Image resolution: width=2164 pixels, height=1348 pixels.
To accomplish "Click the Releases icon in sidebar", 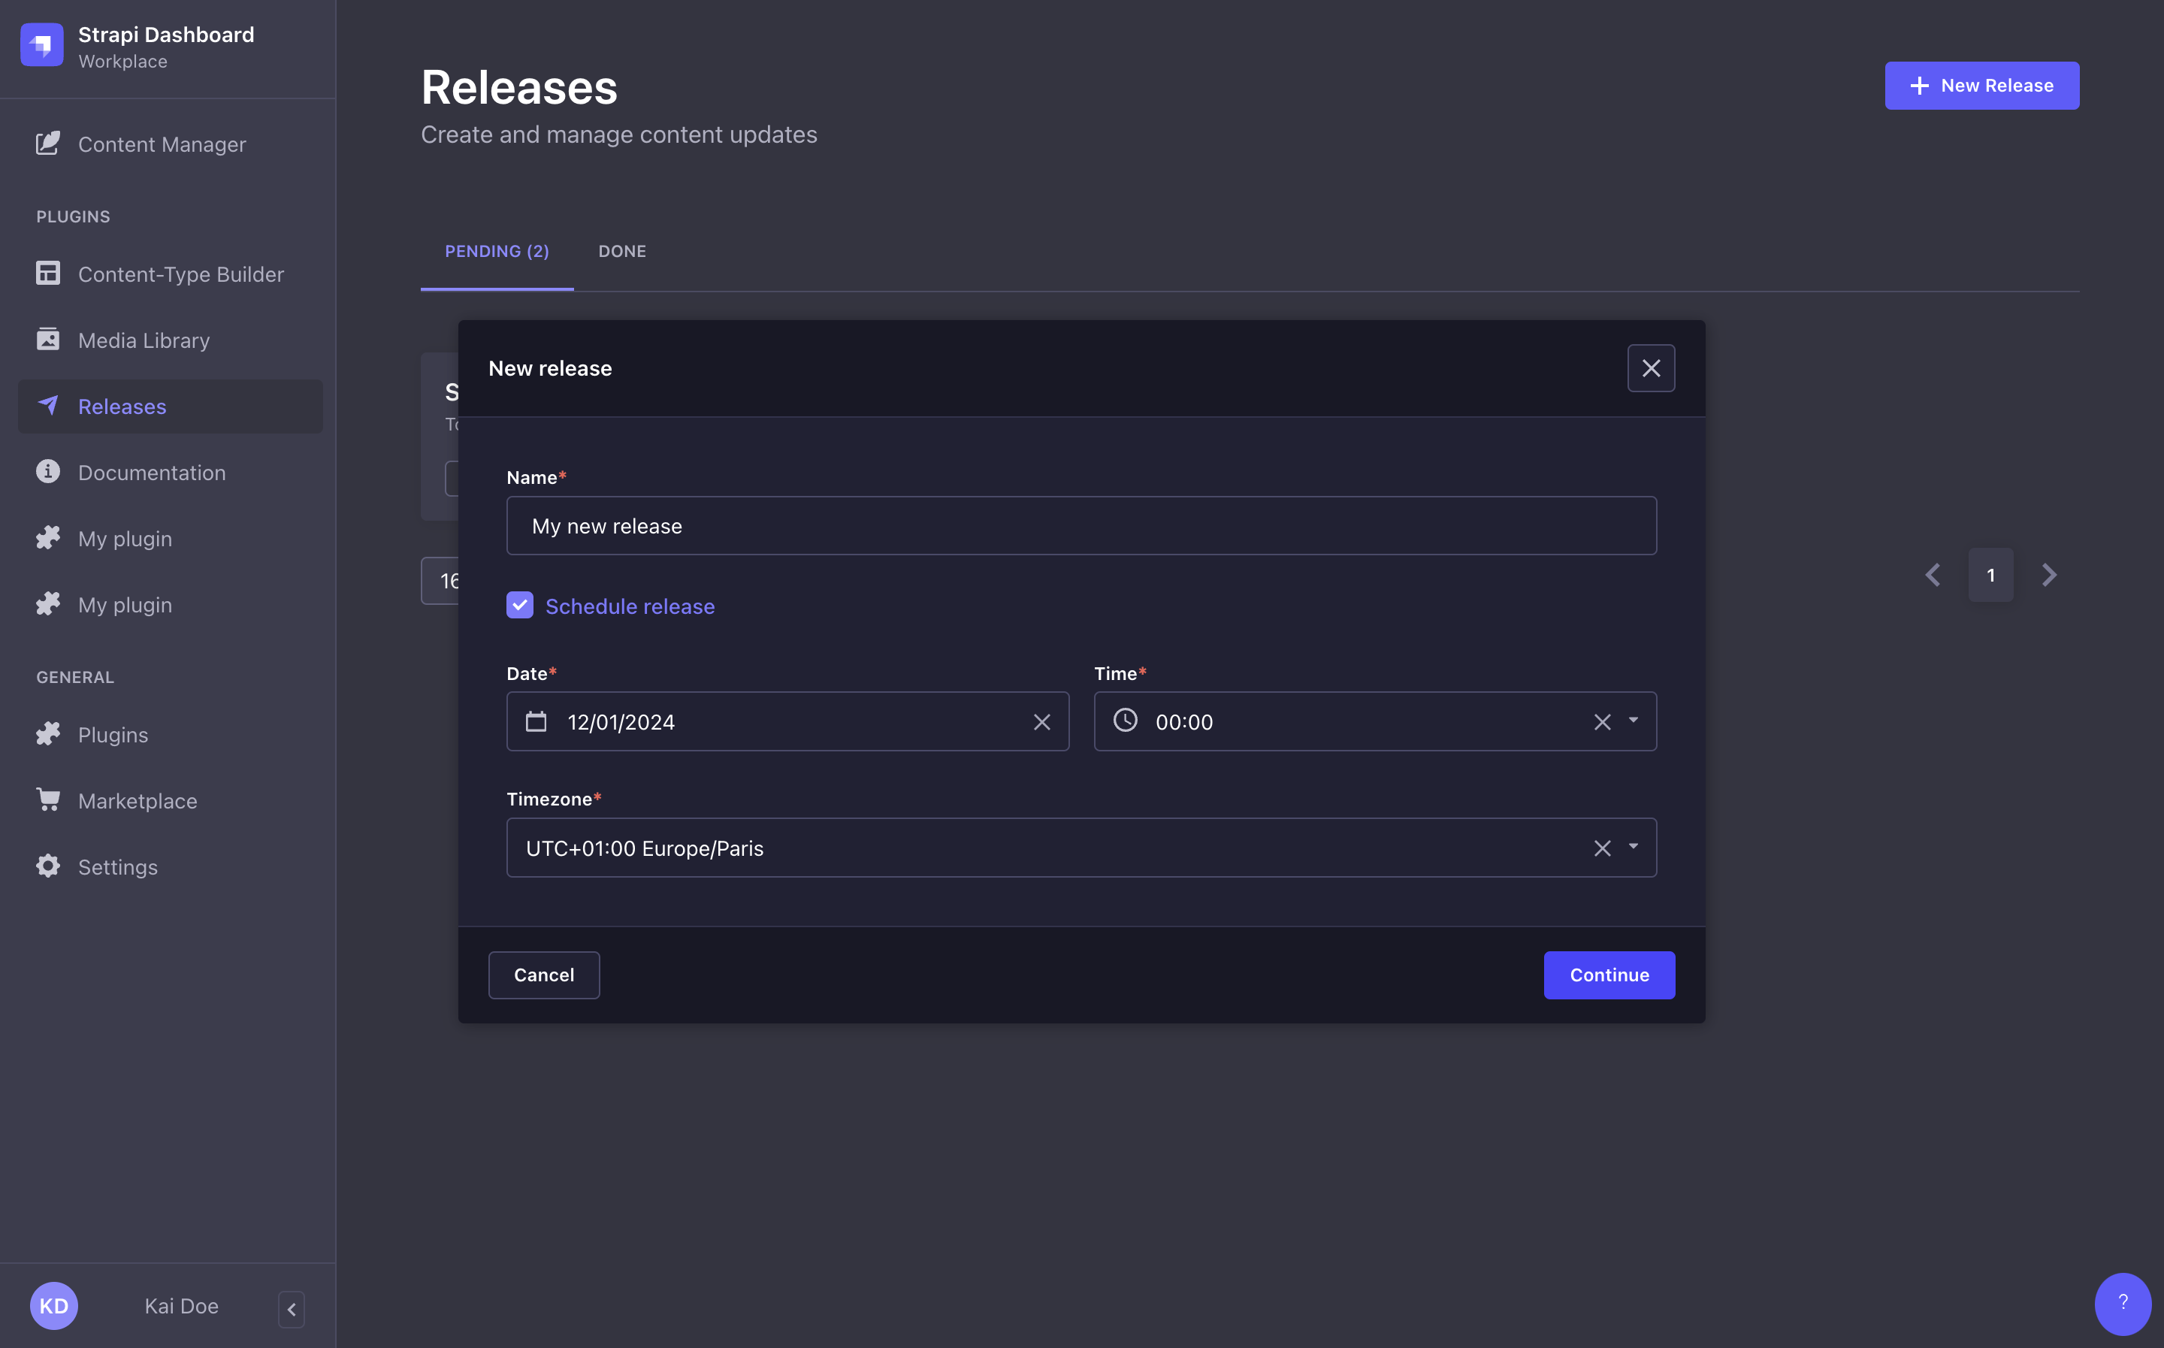I will pos(47,405).
